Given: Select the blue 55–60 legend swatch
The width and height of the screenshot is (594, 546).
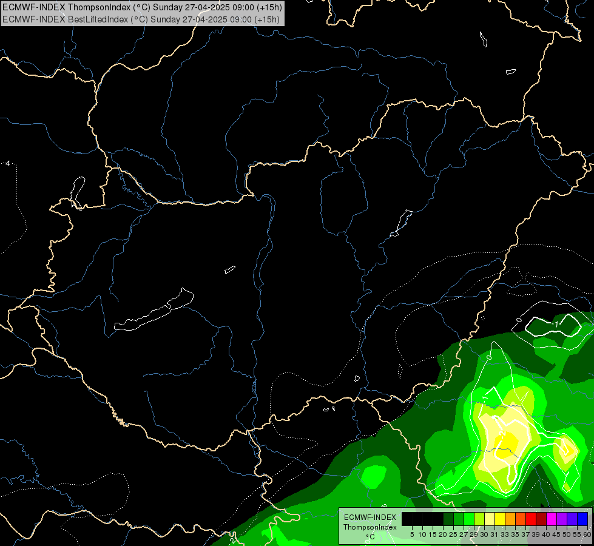Looking at the screenshot, I should 582,519.
